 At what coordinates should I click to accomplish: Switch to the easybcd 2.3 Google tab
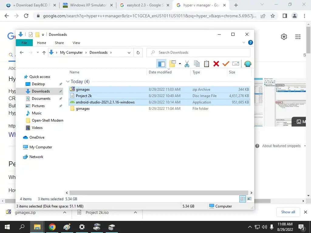point(145,5)
